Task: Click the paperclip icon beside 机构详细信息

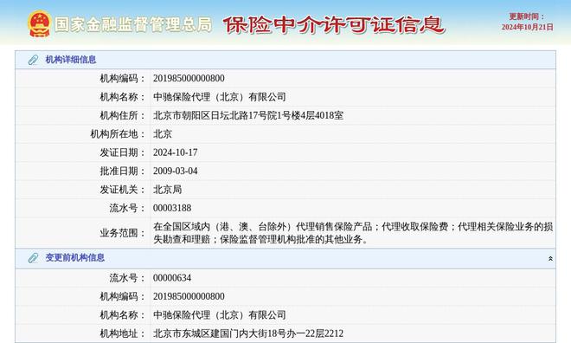Action: coord(33,60)
